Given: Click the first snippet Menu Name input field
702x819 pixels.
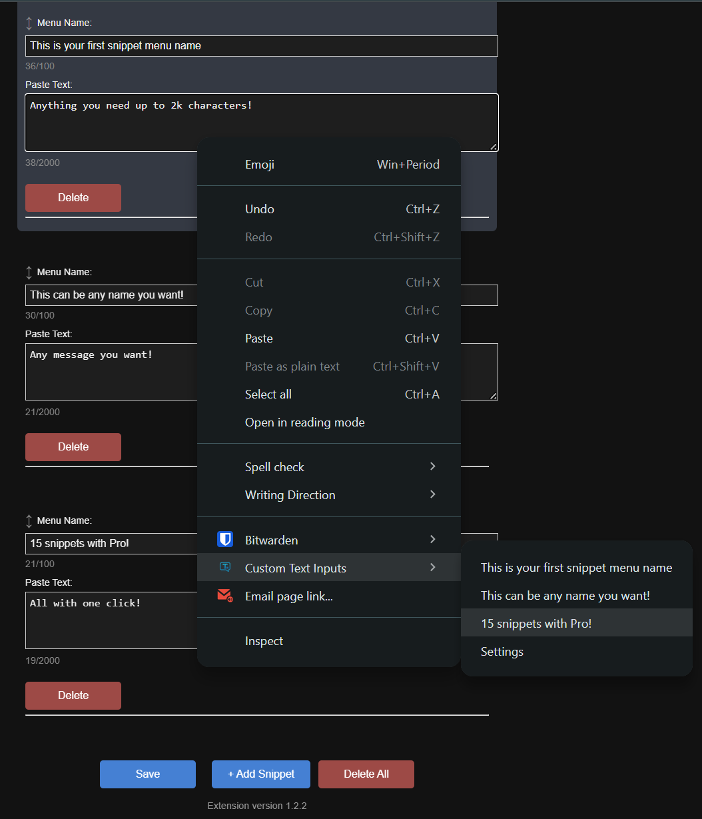Looking at the screenshot, I should (x=262, y=46).
